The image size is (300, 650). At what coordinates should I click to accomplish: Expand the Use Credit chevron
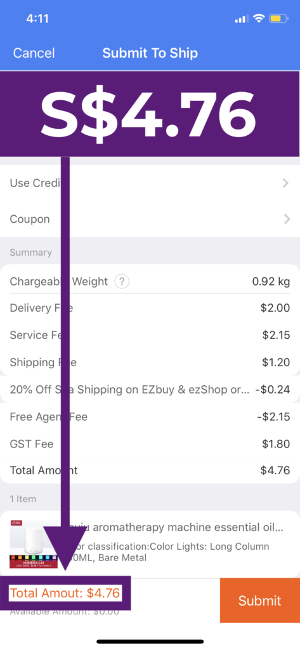tap(285, 183)
